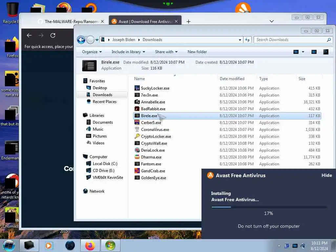Open the Videos library
The image size is (336, 252).
click(x=98, y=143)
